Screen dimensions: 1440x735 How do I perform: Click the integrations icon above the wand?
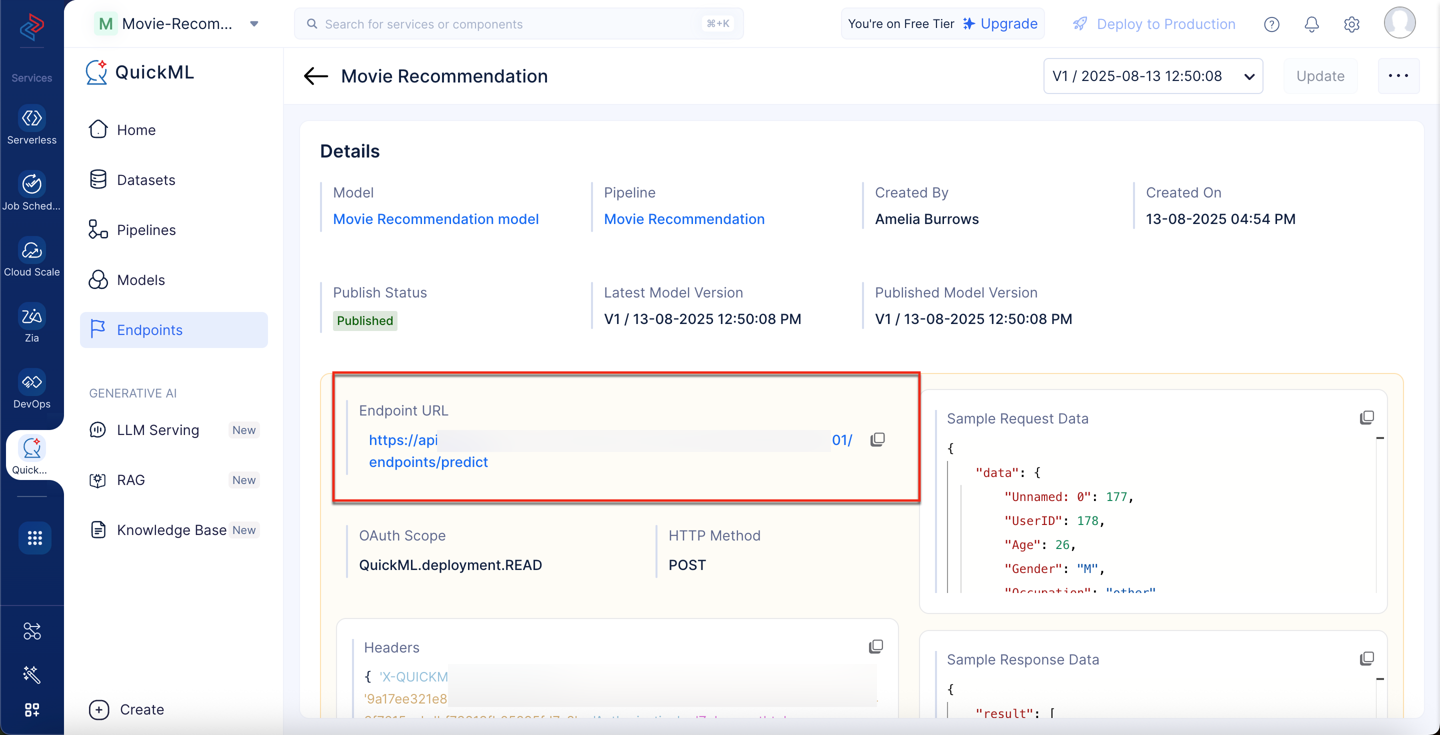[x=32, y=631]
